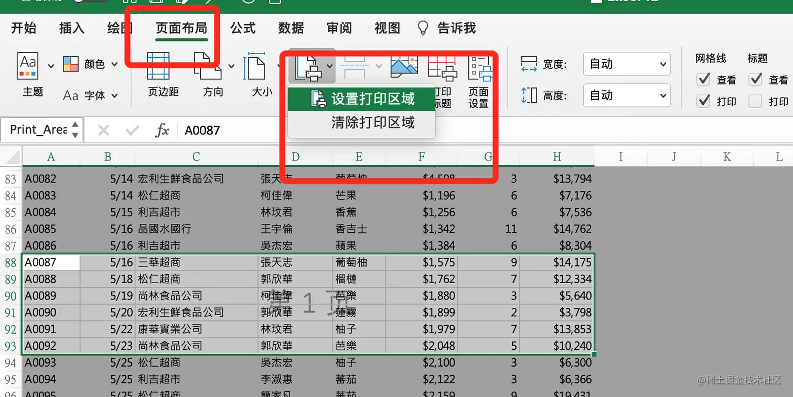The image size is (793, 397).
Task: Switch to the 审阅 Review tab
Action: click(339, 28)
